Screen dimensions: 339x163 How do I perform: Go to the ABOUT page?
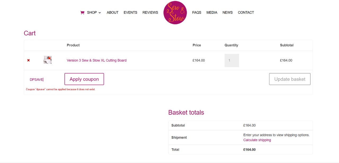pyautogui.click(x=113, y=12)
